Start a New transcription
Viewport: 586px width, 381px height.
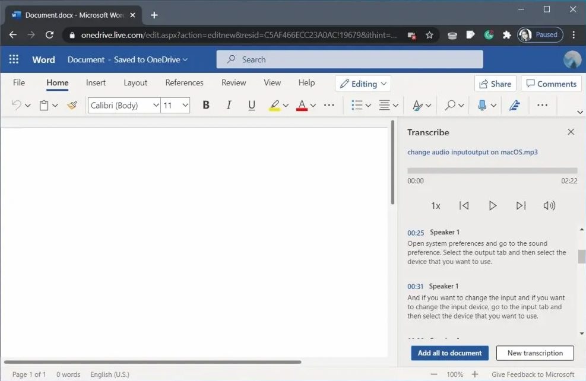(x=535, y=353)
